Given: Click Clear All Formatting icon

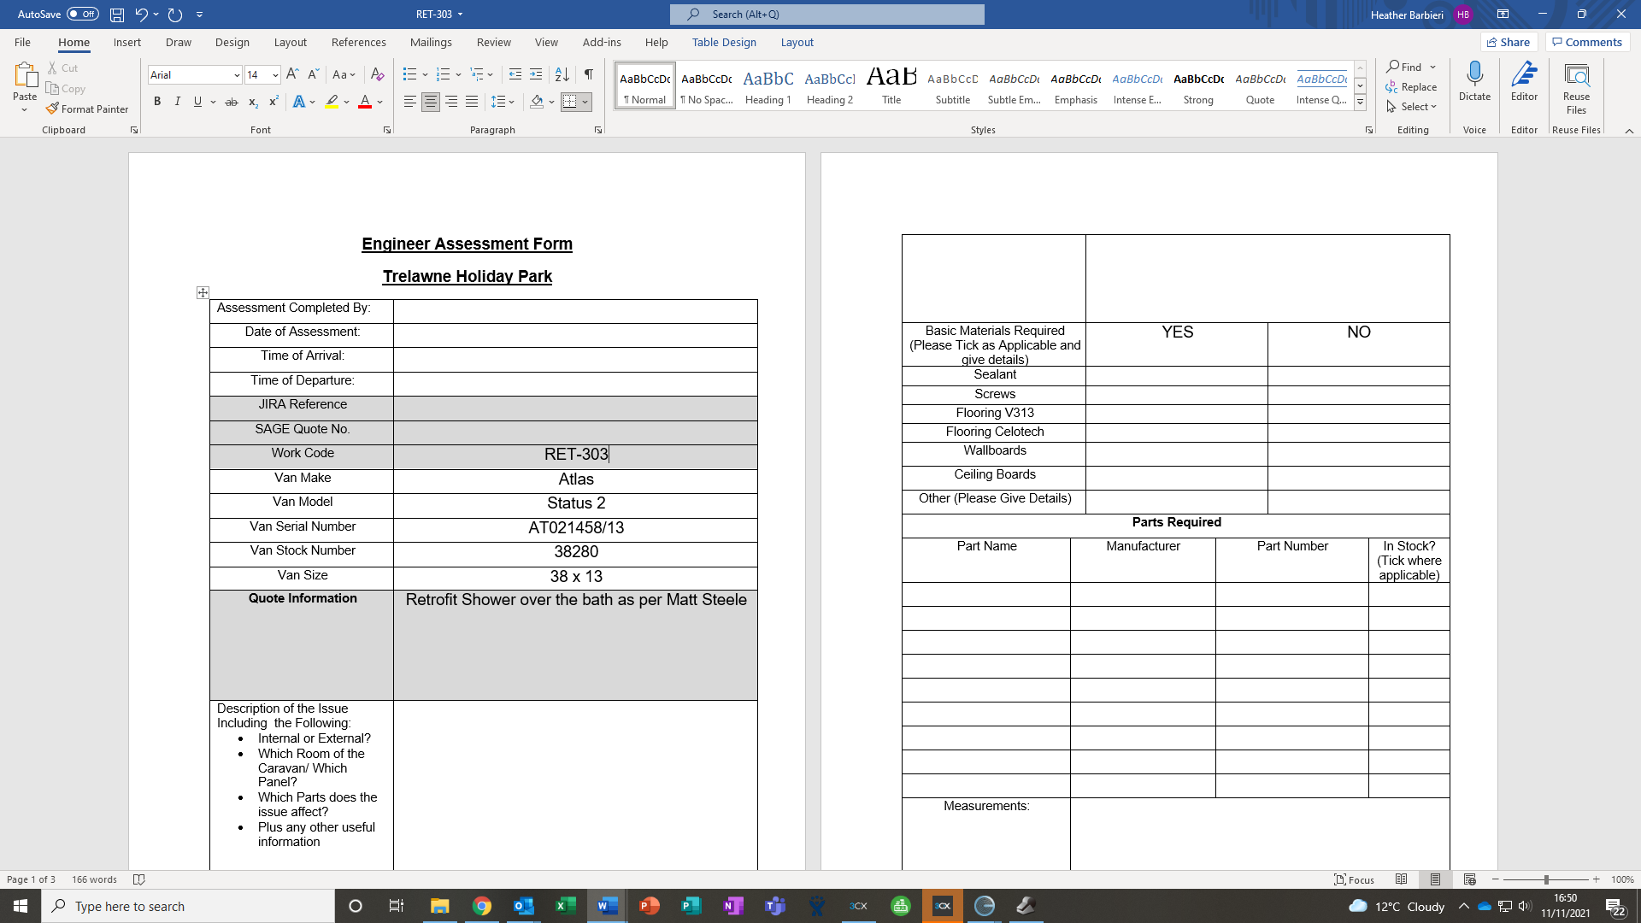Looking at the screenshot, I should click(377, 74).
